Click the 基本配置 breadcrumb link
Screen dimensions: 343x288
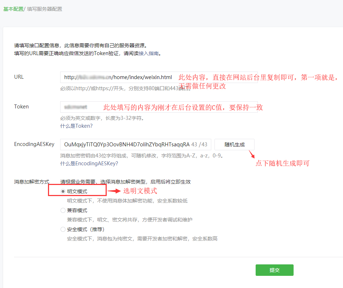[x=13, y=9]
